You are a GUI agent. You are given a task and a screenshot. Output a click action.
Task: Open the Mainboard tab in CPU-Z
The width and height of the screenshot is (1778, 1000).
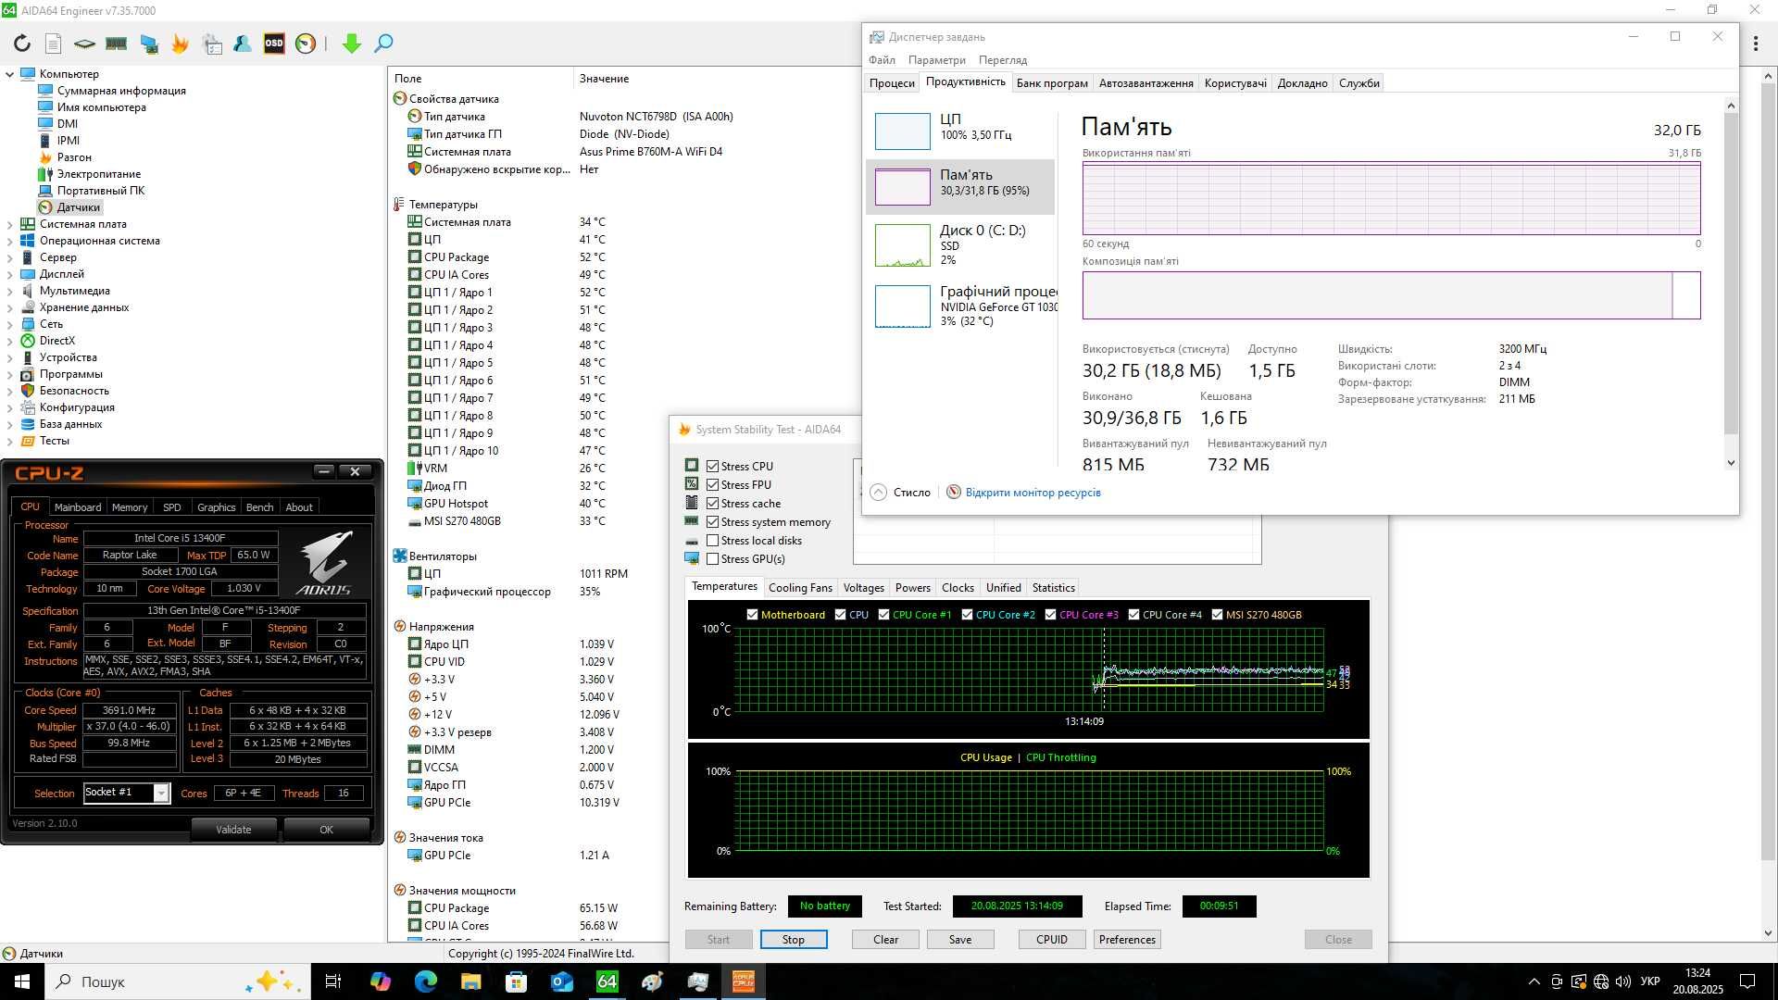tap(78, 507)
